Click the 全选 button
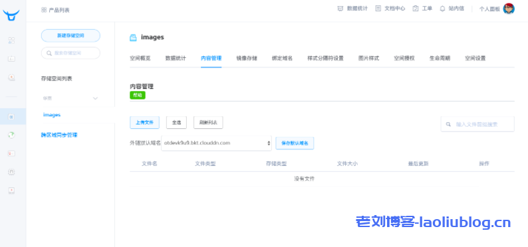Screen dimensions: 528x247 (x=176, y=123)
